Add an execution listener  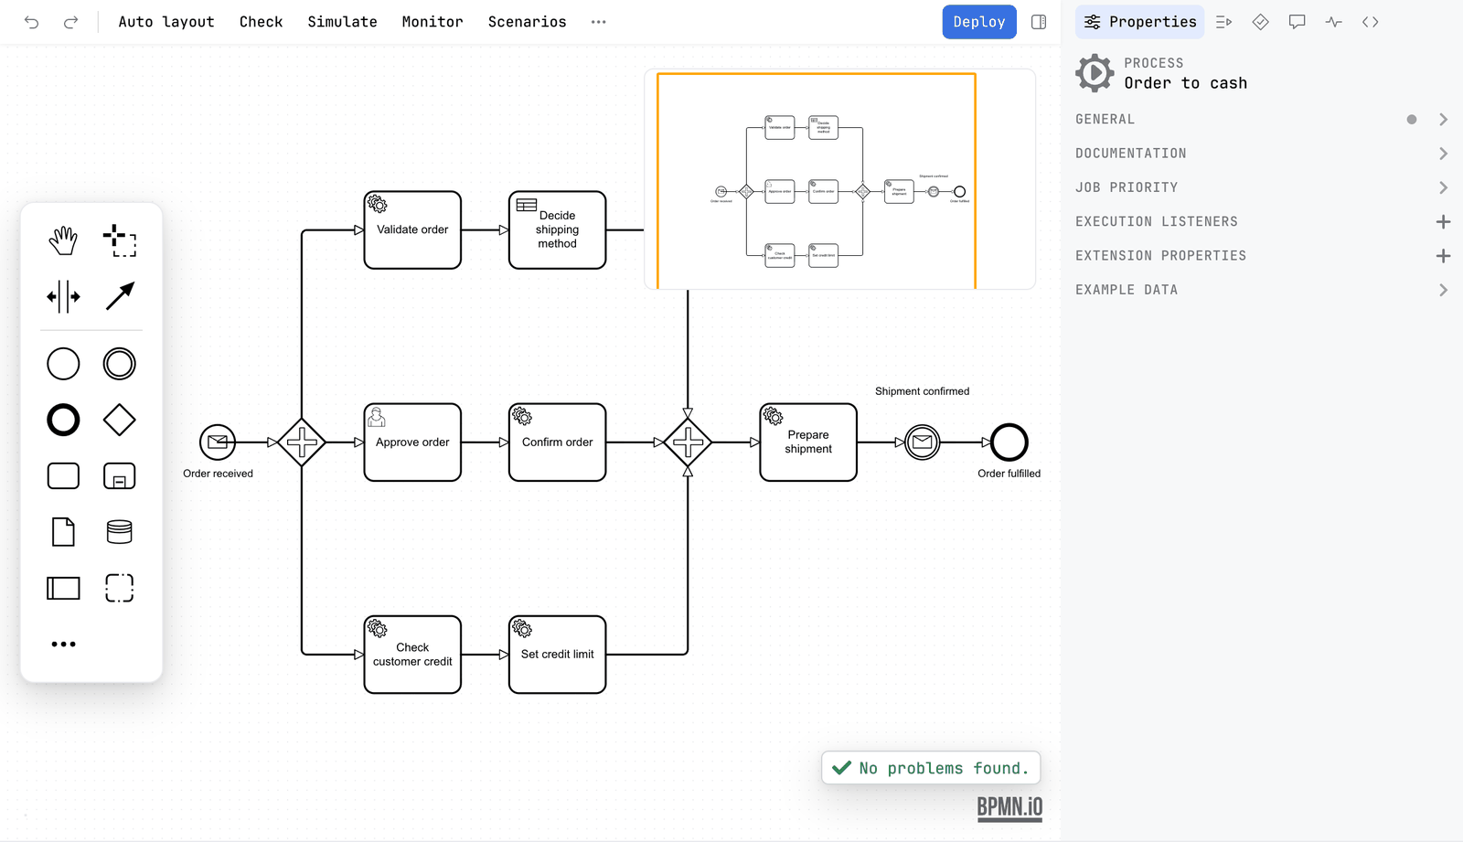[1443, 222]
